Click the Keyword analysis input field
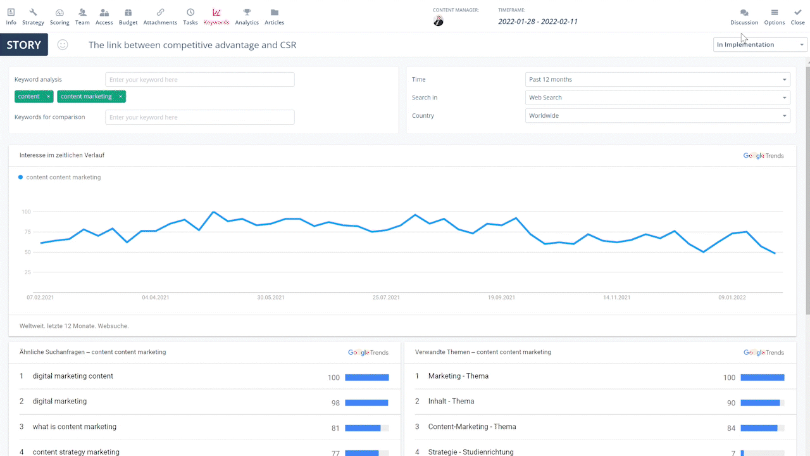This screenshot has width=810, height=456. (199, 80)
